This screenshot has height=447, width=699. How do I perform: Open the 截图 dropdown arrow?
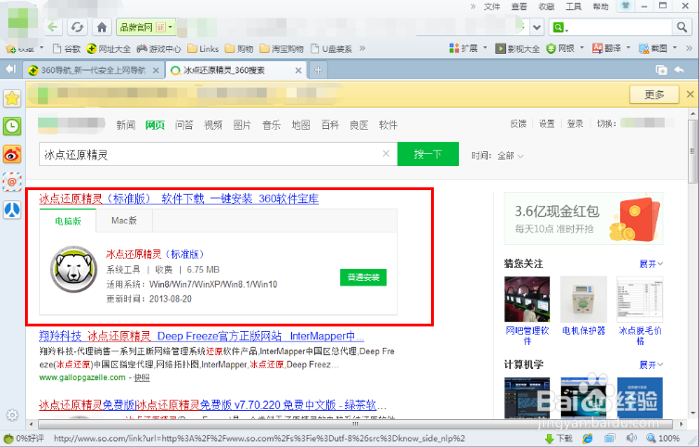(675, 47)
